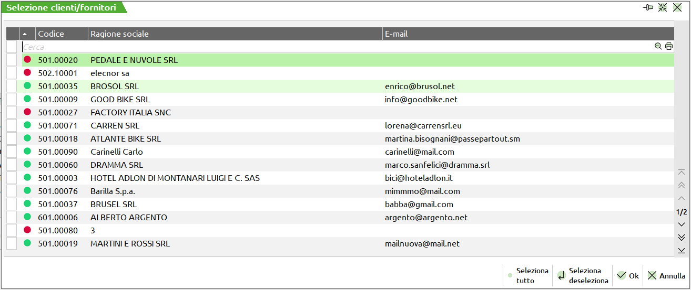The height and width of the screenshot is (290, 691).
Task: Click the magnifier search icon in search bar
Action: pos(658,47)
